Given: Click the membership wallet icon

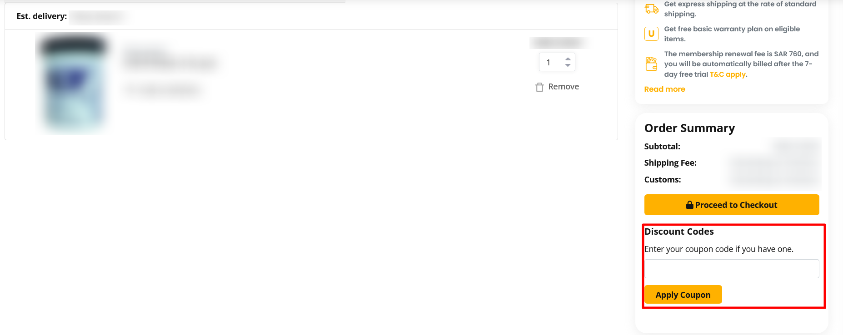Looking at the screenshot, I should click(x=651, y=64).
